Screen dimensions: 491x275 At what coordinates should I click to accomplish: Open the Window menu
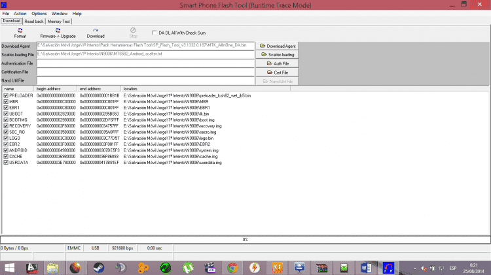tap(60, 14)
